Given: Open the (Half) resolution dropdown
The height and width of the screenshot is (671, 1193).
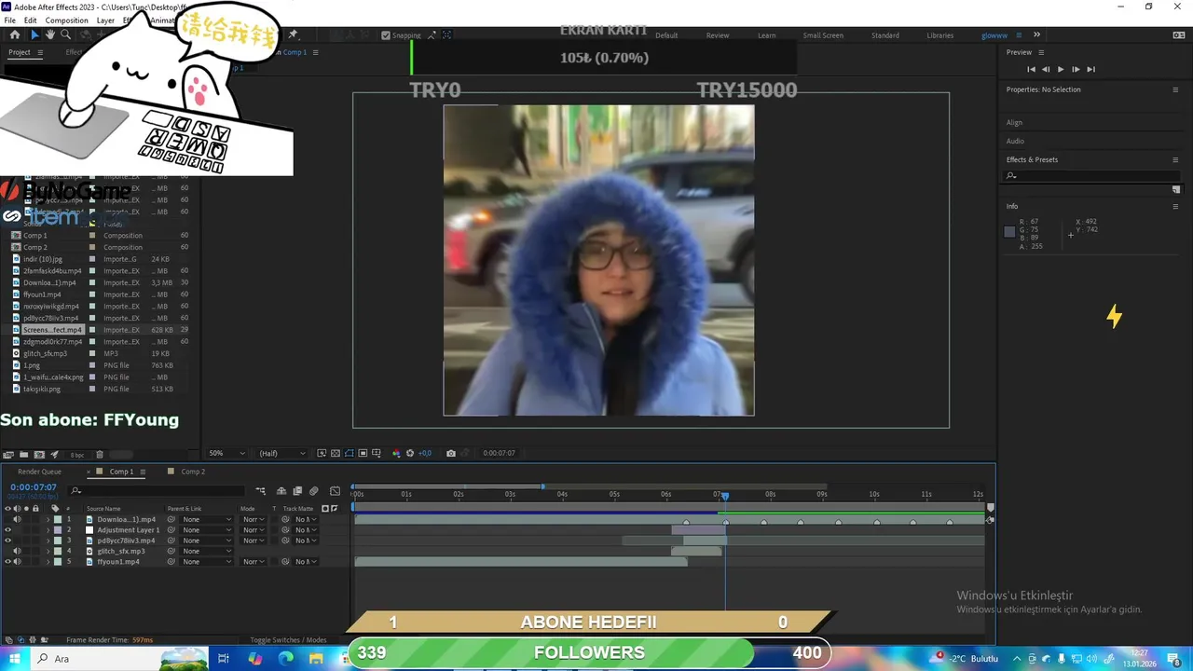Looking at the screenshot, I should tap(281, 453).
